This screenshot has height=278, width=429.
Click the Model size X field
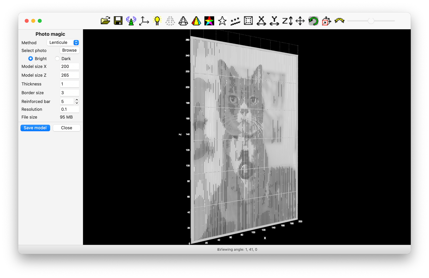(69, 66)
